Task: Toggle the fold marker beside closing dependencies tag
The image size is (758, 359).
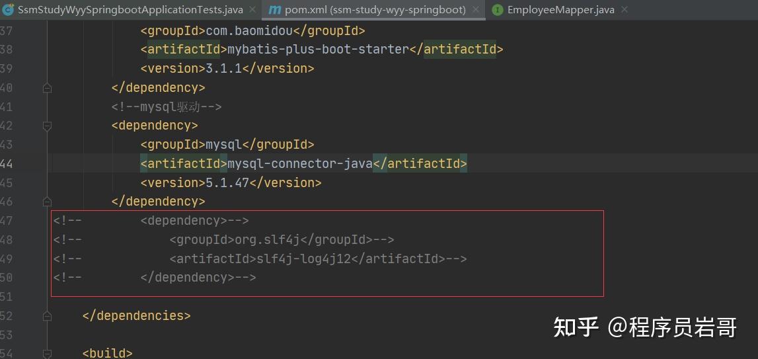Action: click(x=47, y=316)
